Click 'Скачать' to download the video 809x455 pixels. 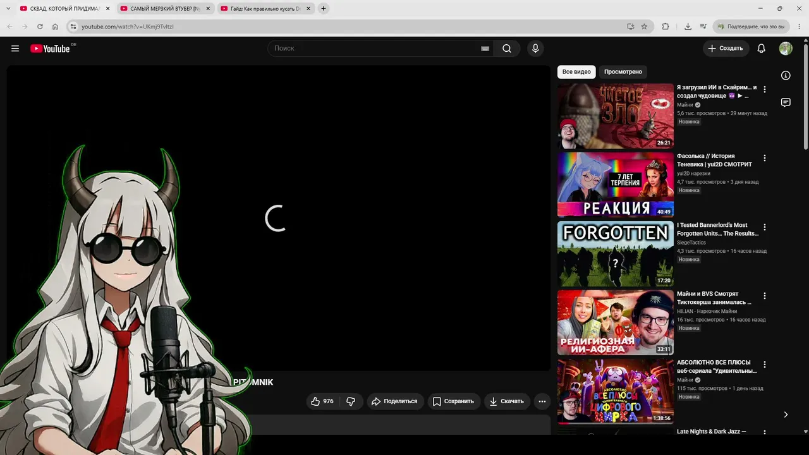[x=507, y=401]
